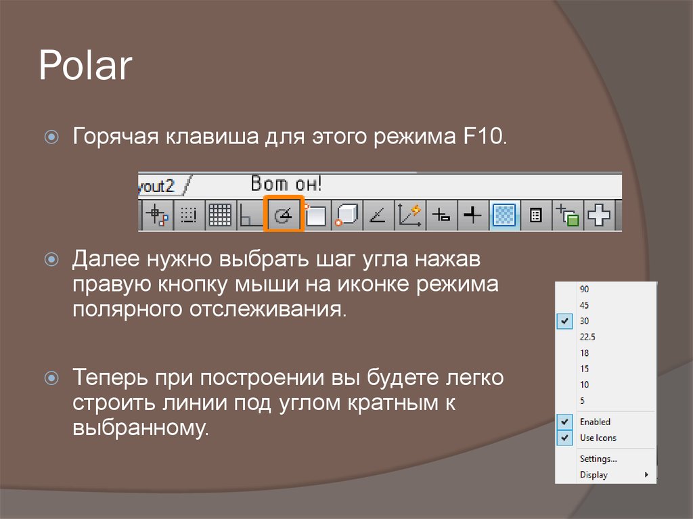
Task: Toggle Dynamic UCS lightning bolt icon
Action: 410,216
